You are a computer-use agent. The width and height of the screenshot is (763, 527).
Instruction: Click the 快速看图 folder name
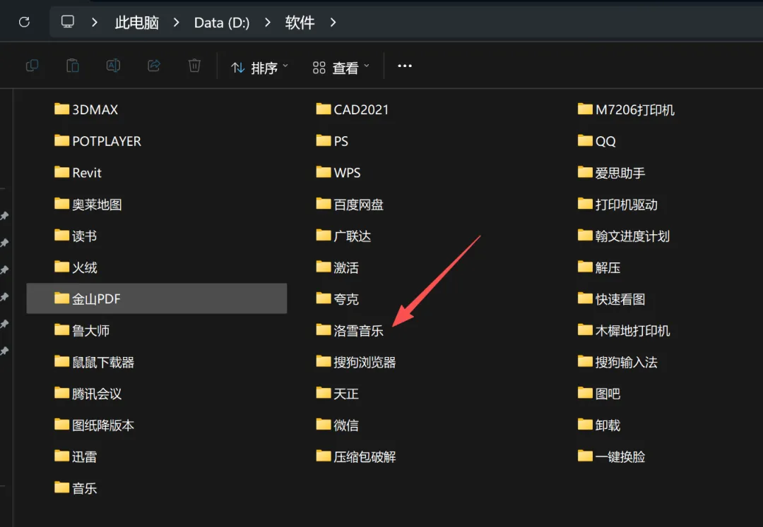(620, 299)
